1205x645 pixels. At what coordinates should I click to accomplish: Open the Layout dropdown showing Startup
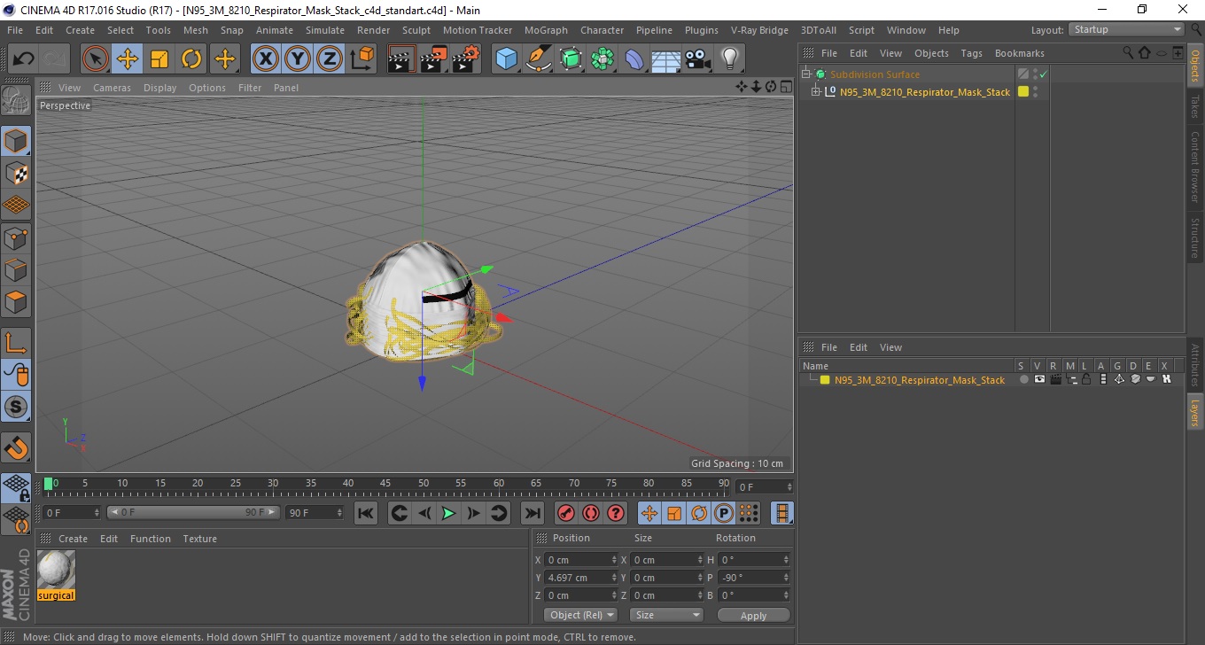click(x=1127, y=29)
